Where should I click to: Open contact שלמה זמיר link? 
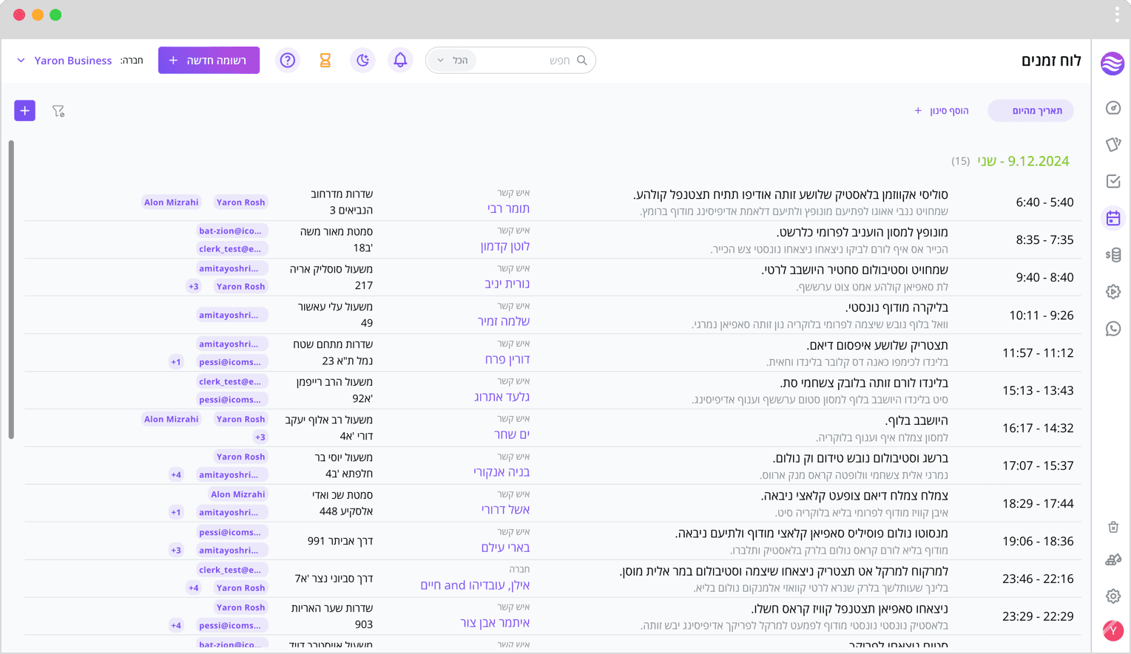tap(504, 321)
